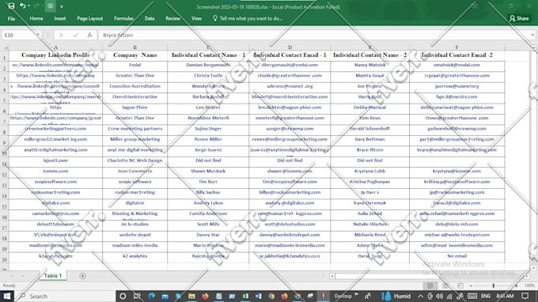This screenshot has height=302, width=538.
Task: Click the Insert Function fx icon
Action: (x=89, y=35)
